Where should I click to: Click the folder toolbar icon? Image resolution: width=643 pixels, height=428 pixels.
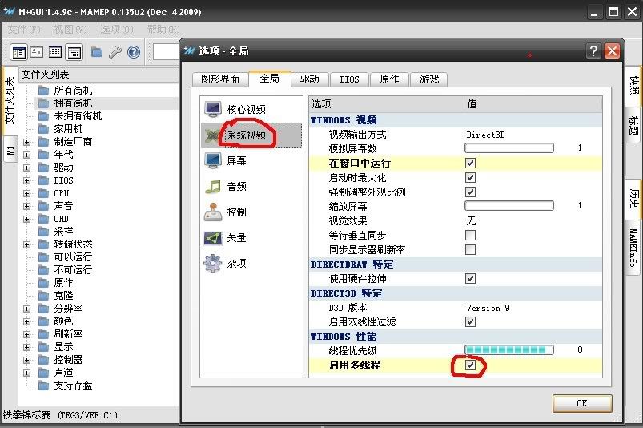97,52
